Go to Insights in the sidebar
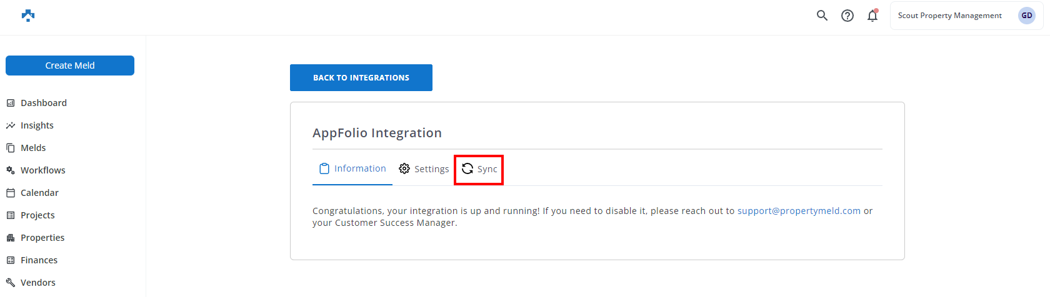The width and height of the screenshot is (1050, 297). (x=37, y=125)
